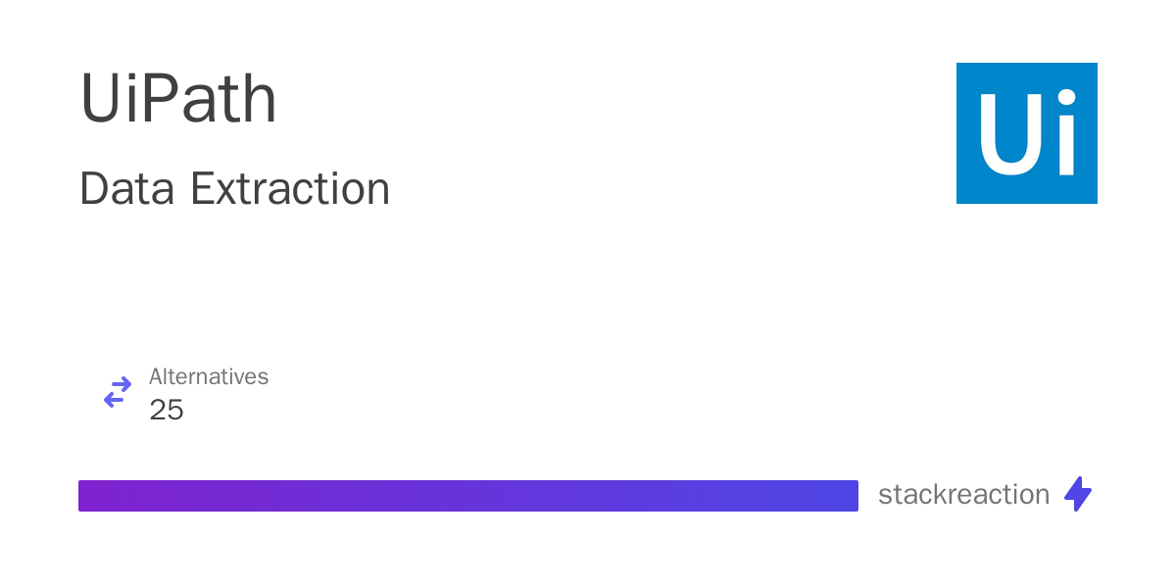This screenshot has width=1176, height=588.
Task: Click the Alternatives swap arrows icon
Action: (x=118, y=392)
